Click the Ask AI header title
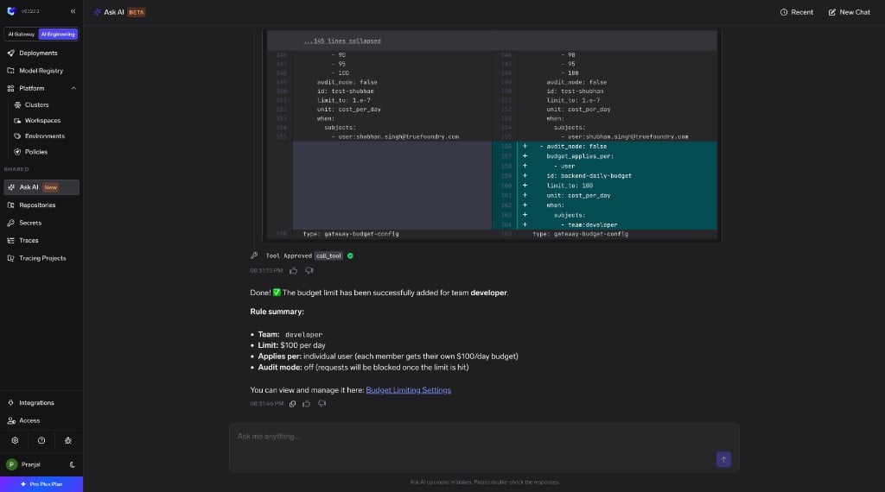The height and width of the screenshot is (492, 885). (114, 12)
